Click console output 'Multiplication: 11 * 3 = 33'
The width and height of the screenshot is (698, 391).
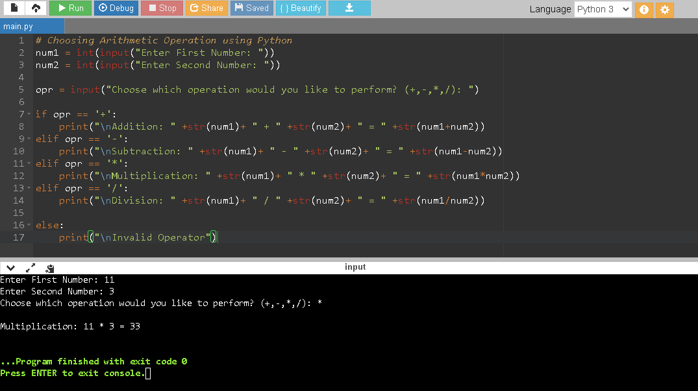tap(70, 327)
